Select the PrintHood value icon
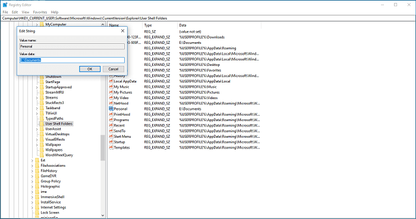416x219 pixels. [x=111, y=115]
